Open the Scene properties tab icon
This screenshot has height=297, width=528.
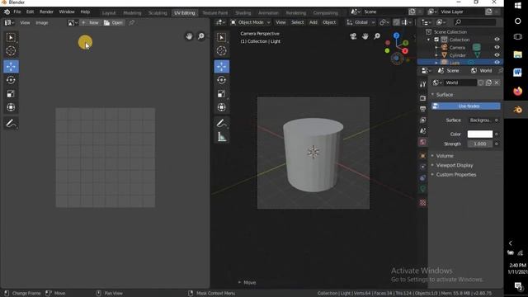pos(423,131)
